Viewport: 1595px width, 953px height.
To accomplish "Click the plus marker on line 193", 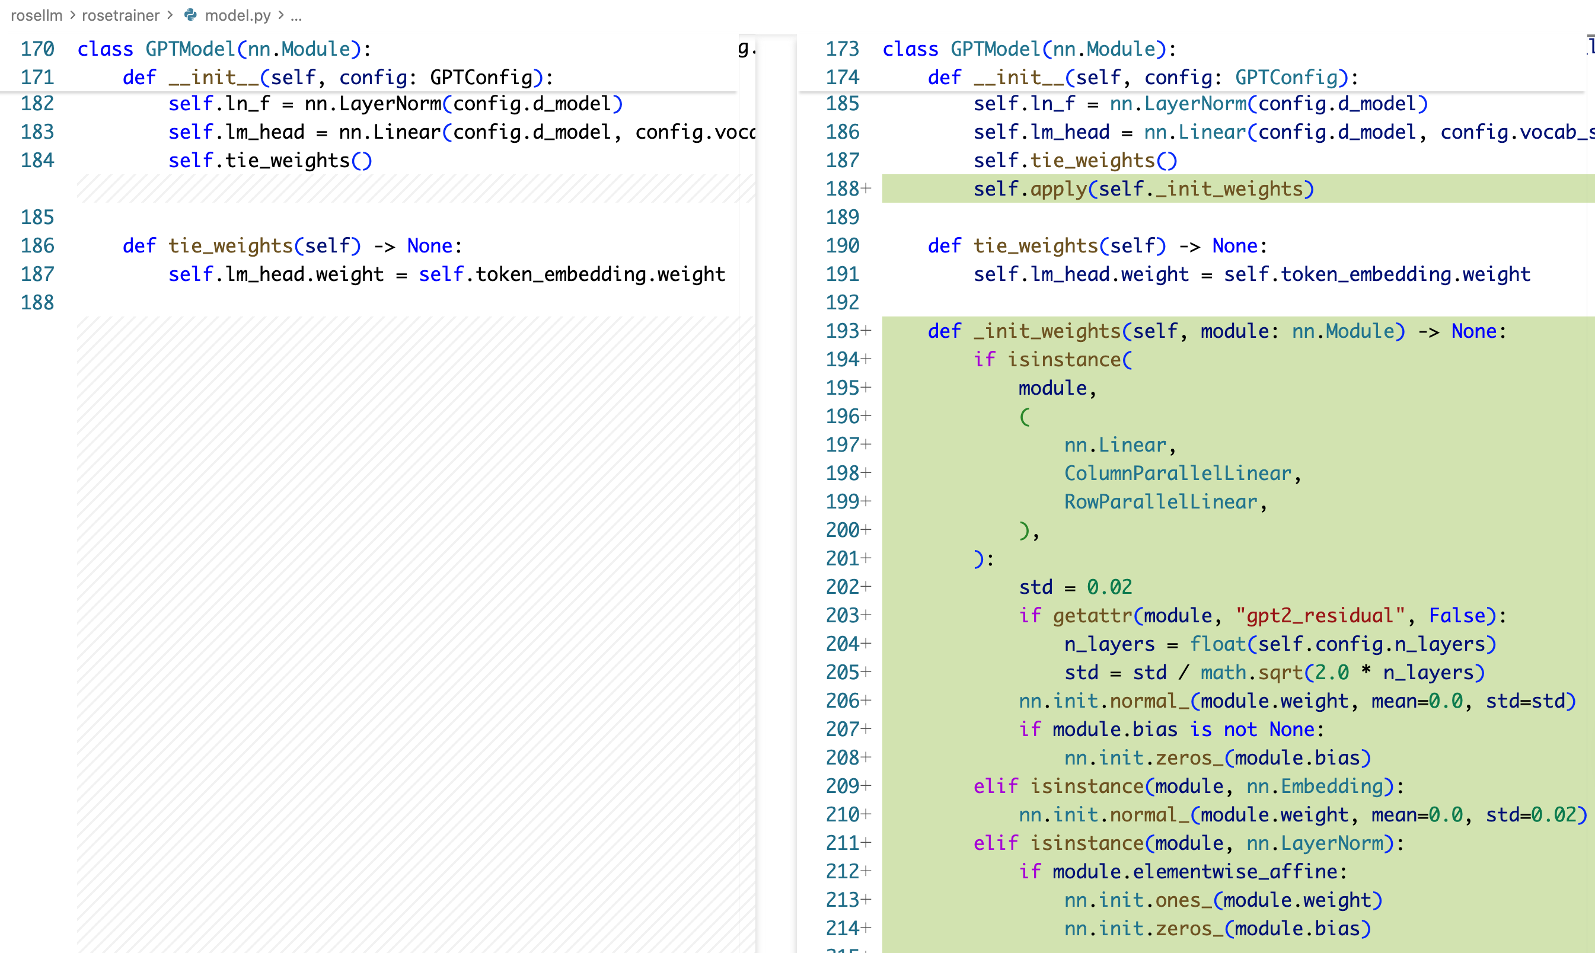I will point(866,331).
